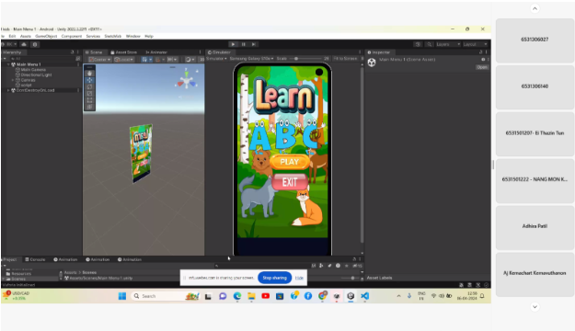Open the GameObject menu
The width and height of the screenshot is (575, 331).
click(x=46, y=36)
